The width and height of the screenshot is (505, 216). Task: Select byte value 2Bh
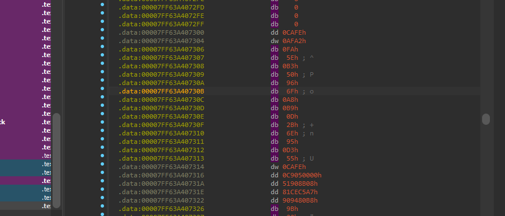(x=292, y=125)
